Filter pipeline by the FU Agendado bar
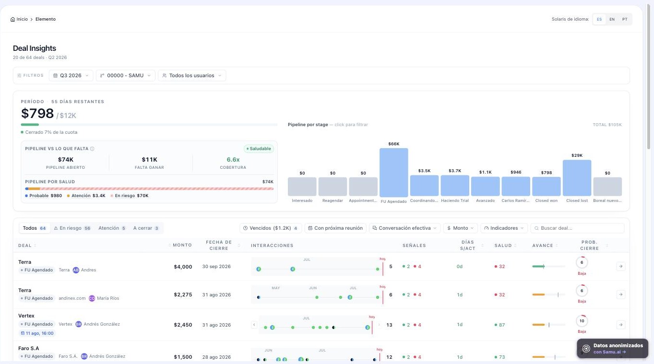The image size is (654, 364). point(394,173)
